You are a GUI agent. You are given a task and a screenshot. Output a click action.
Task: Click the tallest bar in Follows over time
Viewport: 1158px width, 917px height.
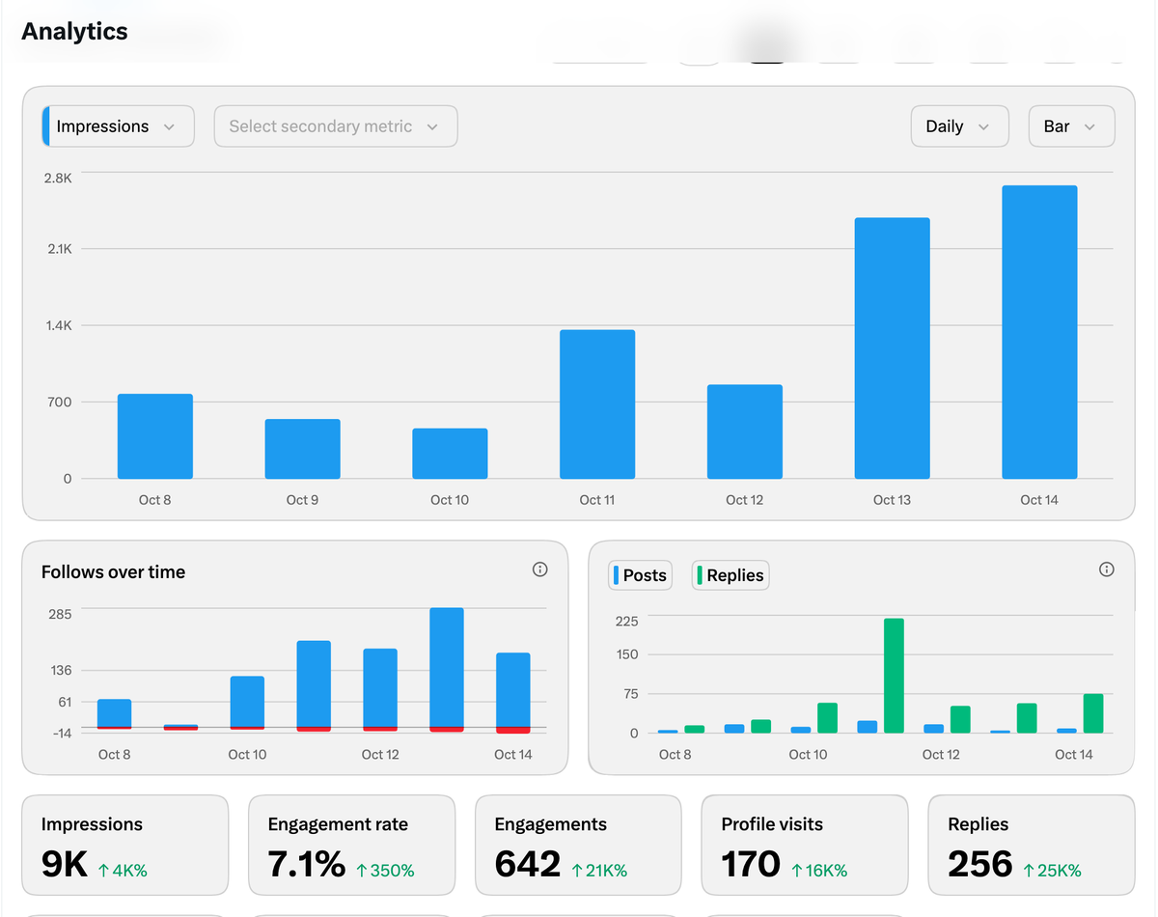447,667
